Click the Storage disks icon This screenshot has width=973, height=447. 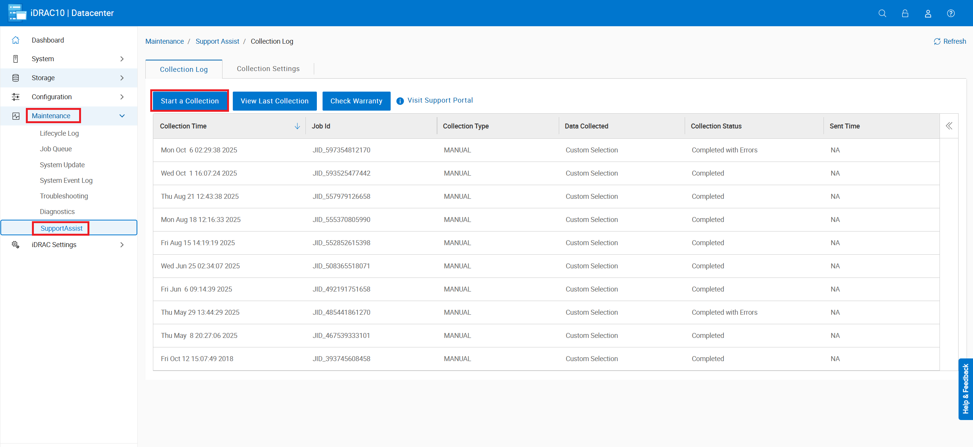pyautogui.click(x=15, y=78)
